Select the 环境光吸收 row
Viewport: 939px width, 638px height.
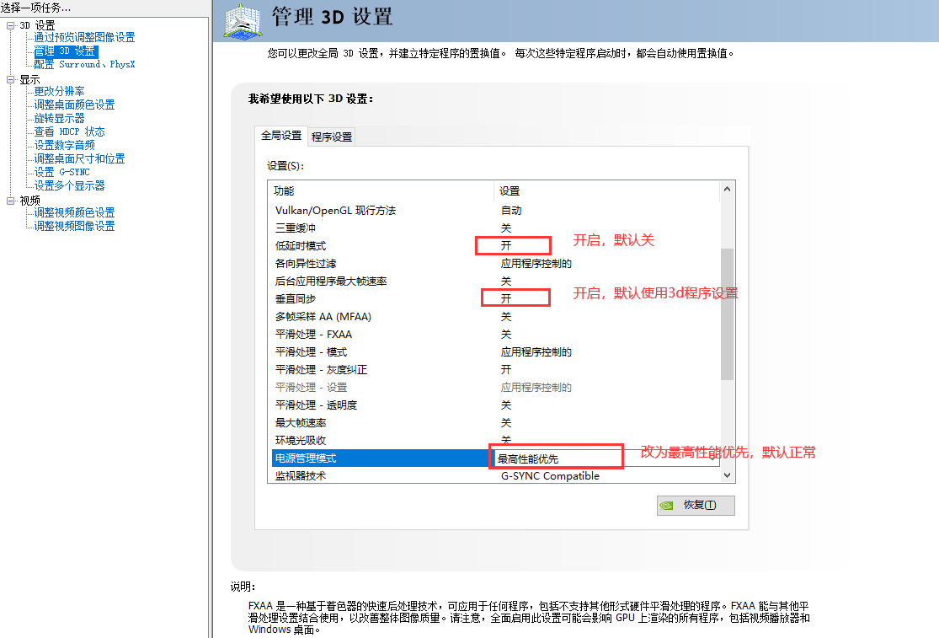pyautogui.click(x=496, y=441)
